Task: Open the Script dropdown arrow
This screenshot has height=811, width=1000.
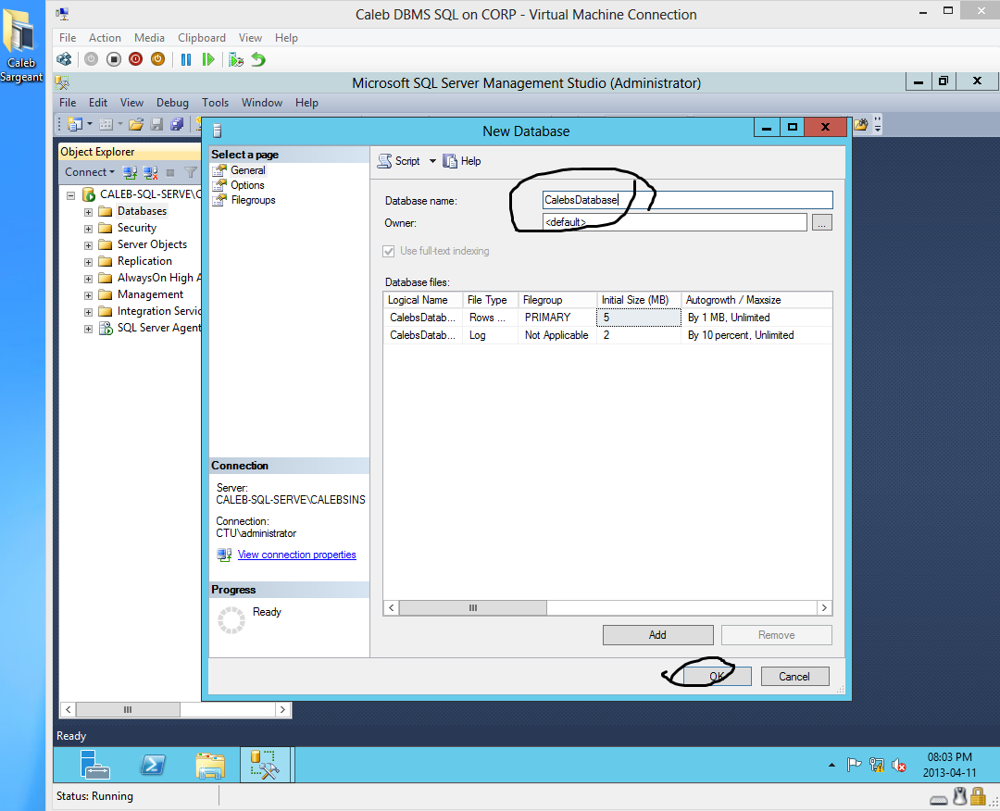Action: 432,161
